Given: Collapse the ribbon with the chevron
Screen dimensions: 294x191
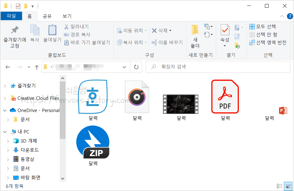Looking at the screenshot, I should [282, 16].
